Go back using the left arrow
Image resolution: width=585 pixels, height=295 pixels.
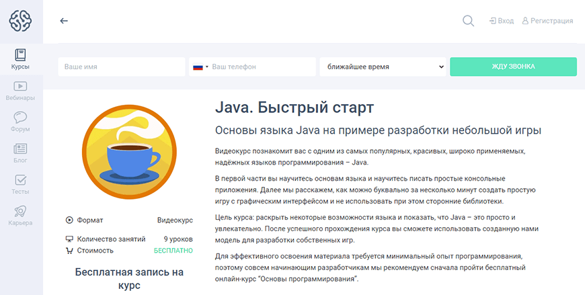[x=64, y=21]
